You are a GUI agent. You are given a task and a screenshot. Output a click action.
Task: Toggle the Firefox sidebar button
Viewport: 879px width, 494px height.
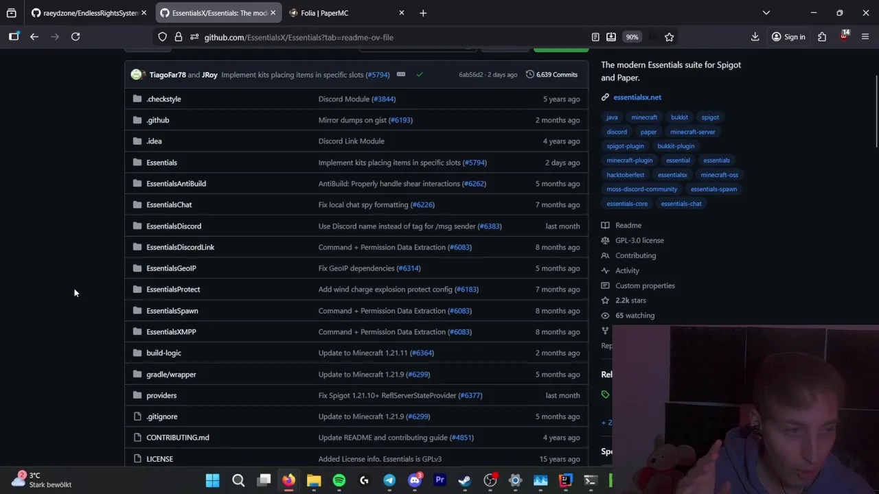click(14, 37)
